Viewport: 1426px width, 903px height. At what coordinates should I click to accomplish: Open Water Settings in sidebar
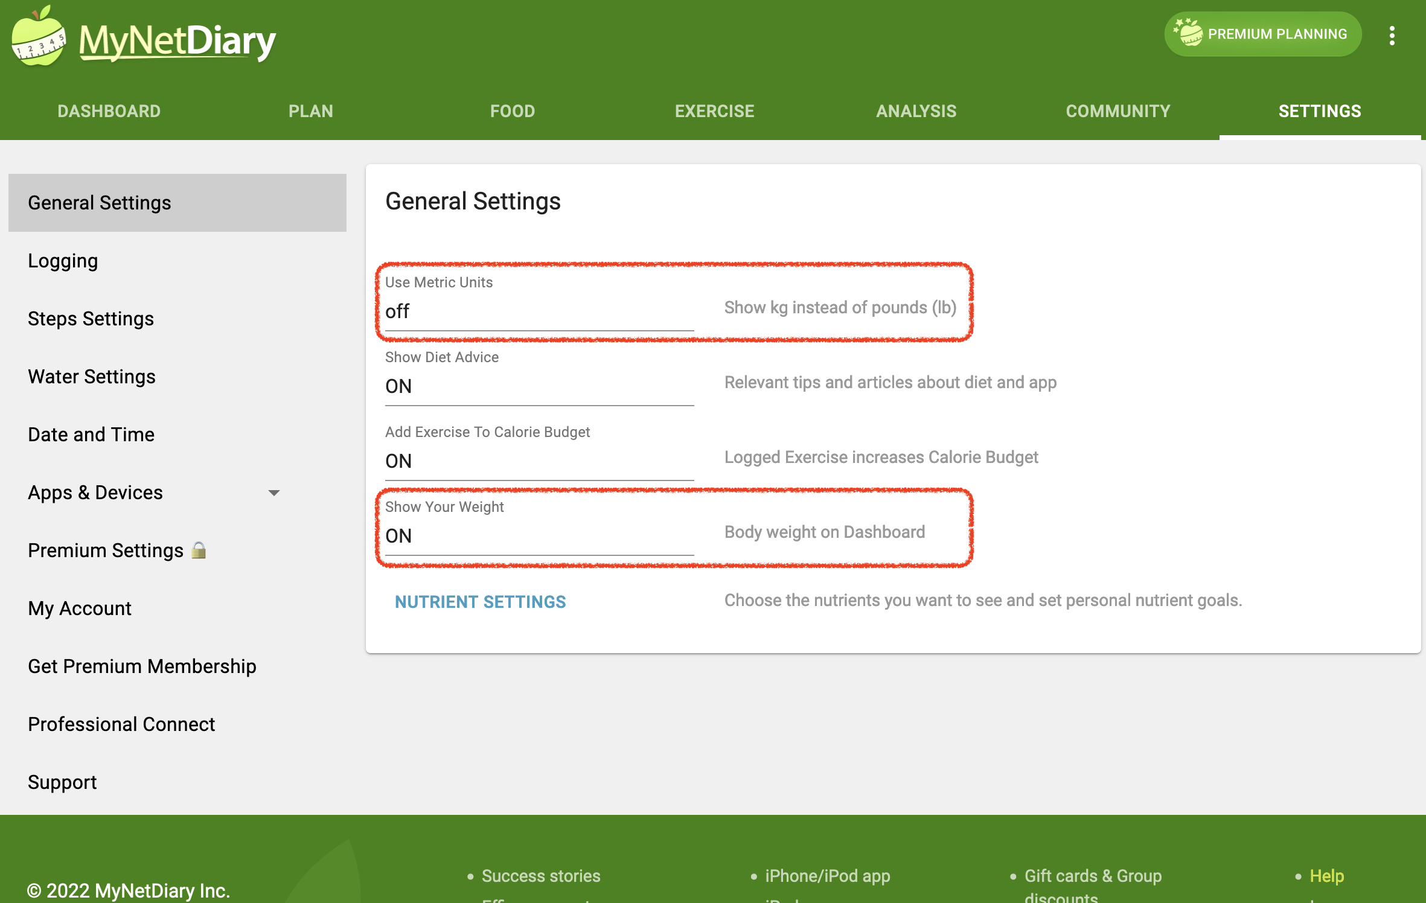pyautogui.click(x=177, y=377)
